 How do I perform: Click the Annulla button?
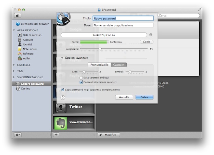click(x=124, y=97)
